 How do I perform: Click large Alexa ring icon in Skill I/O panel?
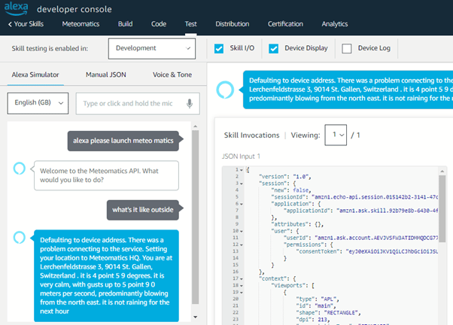pyautogui.click(x=225, y=90)
